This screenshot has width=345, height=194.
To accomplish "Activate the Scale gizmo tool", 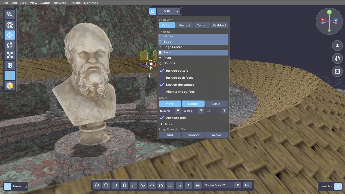I will [x=10, y=55].
